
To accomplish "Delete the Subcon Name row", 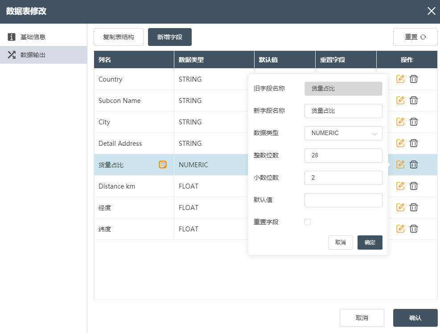I will [414, 100].
